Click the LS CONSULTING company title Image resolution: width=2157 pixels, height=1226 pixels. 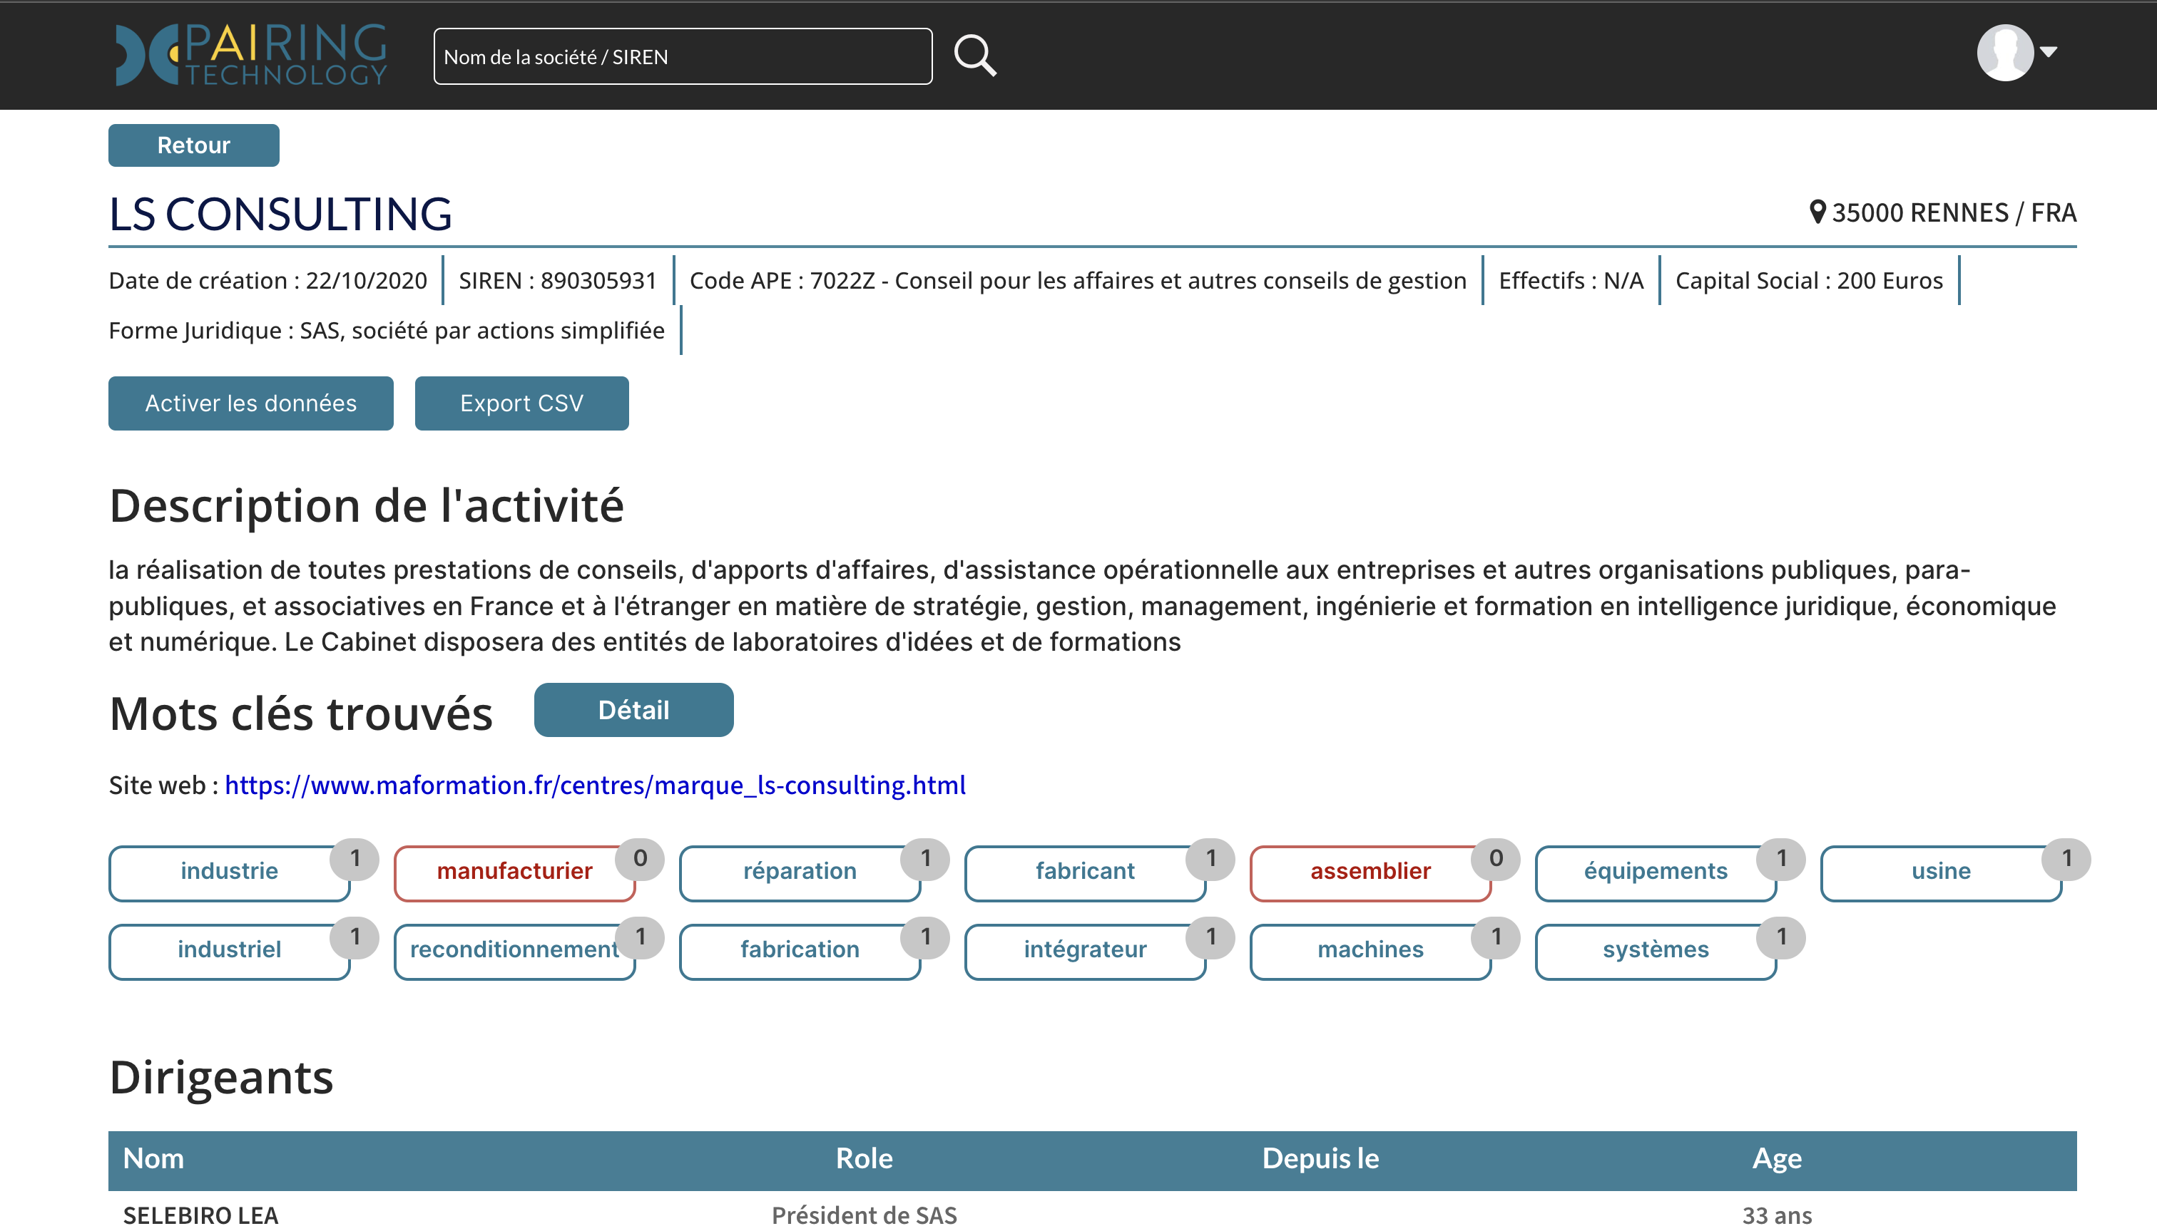[280, 214]
